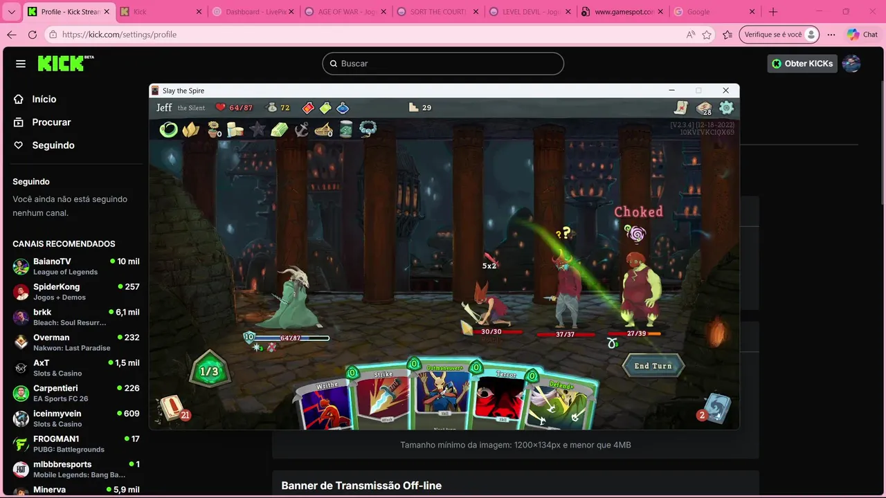This screenshot has height=498, width=886.
Task: Click the heart HP 64/87 indicator
Action: tap(234, 108)
